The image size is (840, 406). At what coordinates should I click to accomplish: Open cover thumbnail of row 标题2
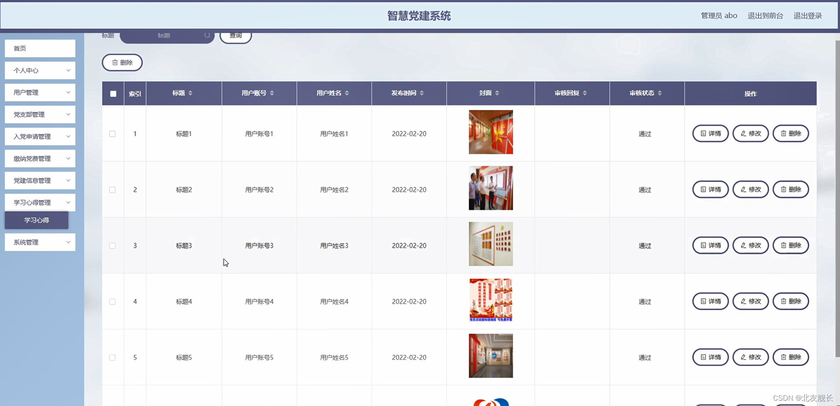(490, 188)
